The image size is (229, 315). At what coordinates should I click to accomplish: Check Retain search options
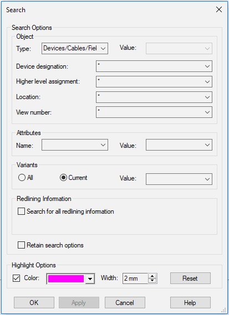21,245
